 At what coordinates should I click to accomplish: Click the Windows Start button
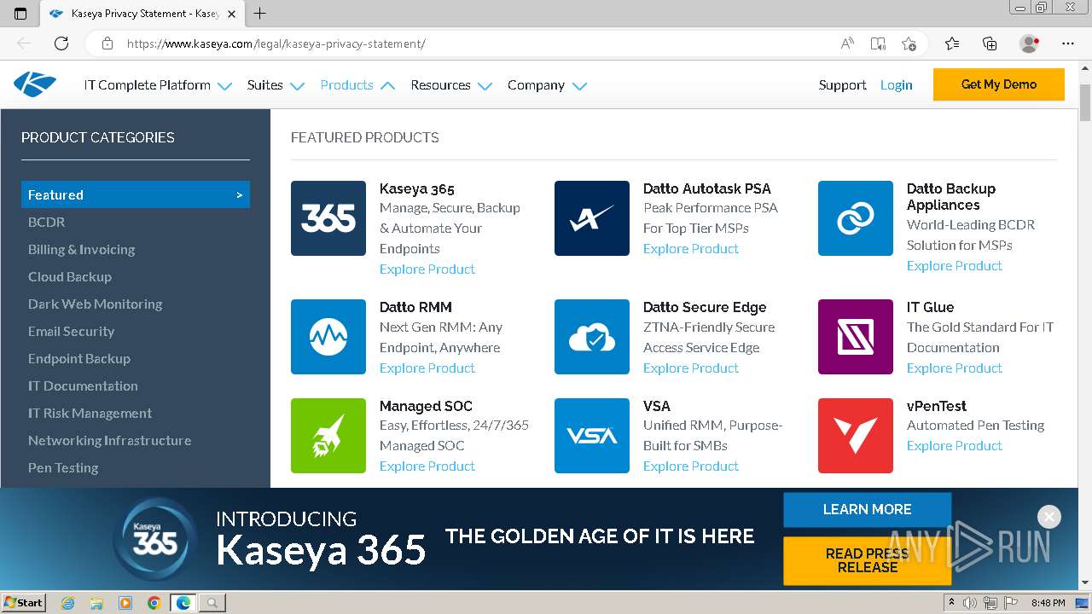pos(24,603)
